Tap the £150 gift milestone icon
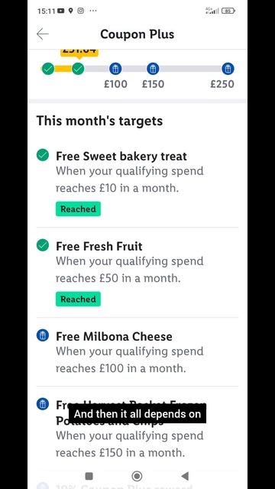 (153, 69)
